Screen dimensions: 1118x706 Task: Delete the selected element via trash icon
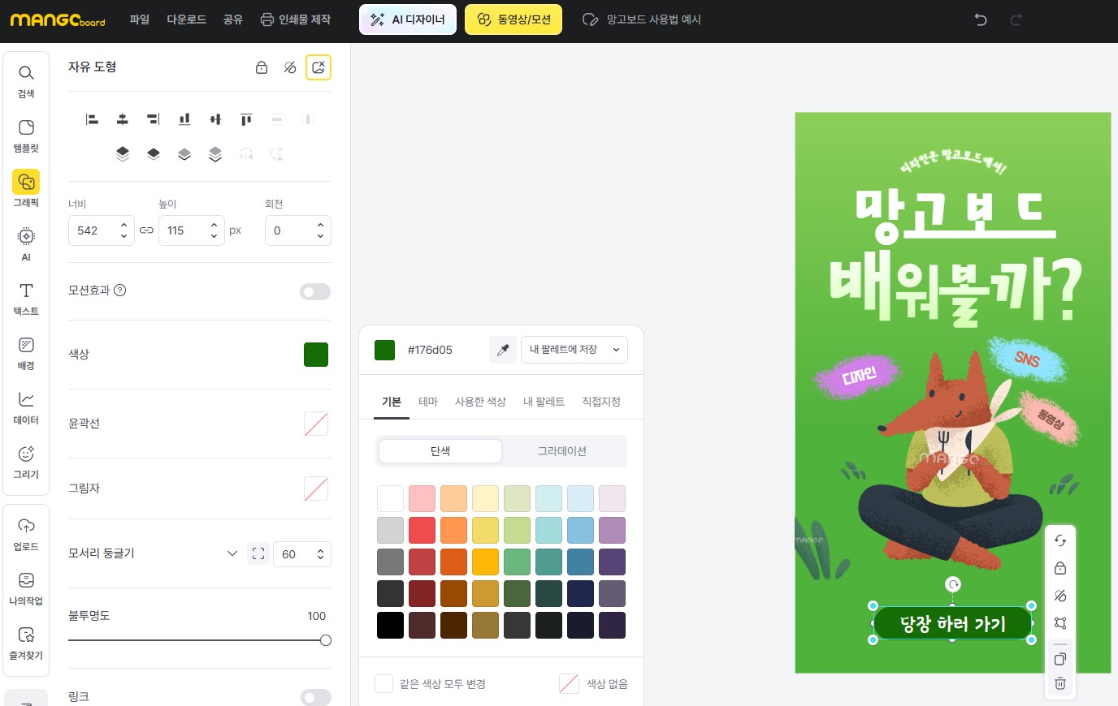coord(1059,683)
